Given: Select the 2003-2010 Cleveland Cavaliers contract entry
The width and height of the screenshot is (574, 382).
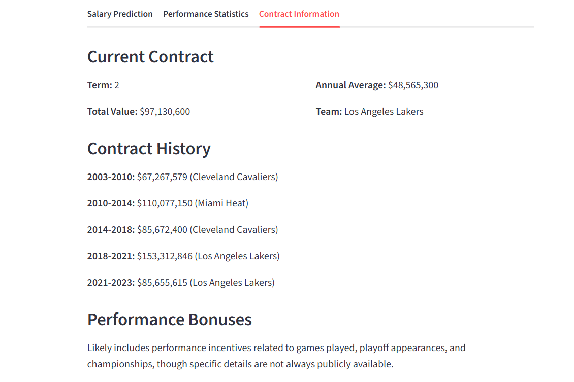Looking at the screenshot, I should tap(182, 177).
